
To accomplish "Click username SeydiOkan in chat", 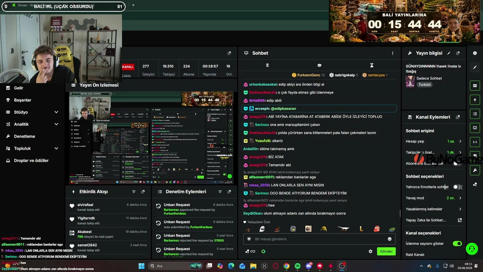I will 253,213.
